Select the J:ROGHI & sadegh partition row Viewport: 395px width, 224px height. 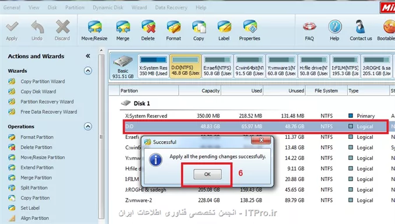click(x=257, y=190)
